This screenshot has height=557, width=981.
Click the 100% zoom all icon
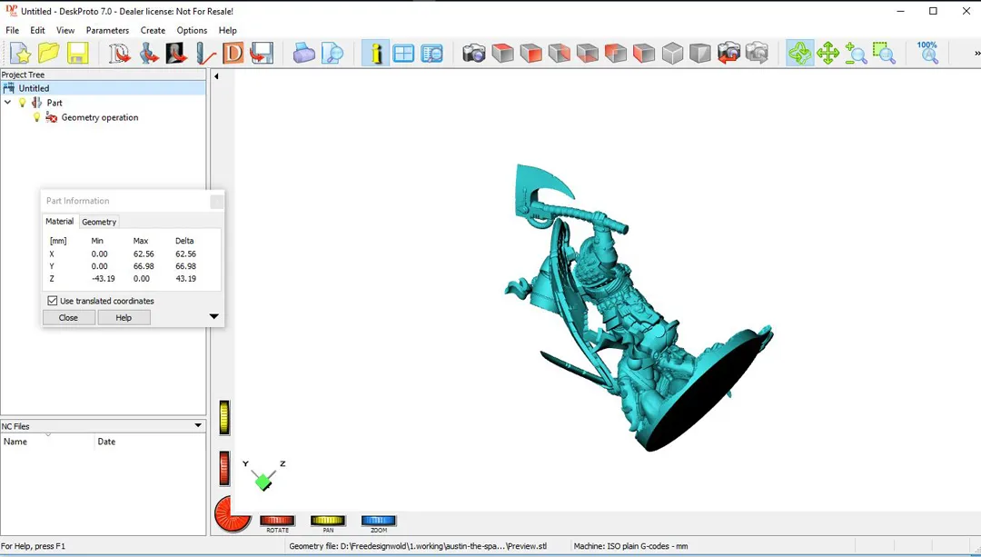pos(927,54)
